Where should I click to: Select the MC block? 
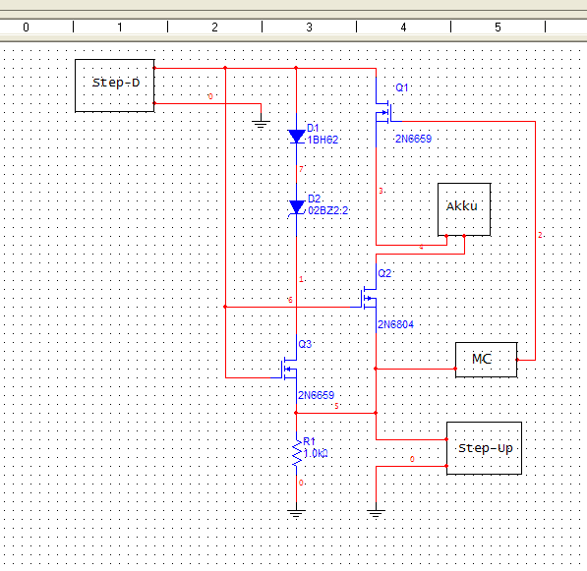[487, 360]
